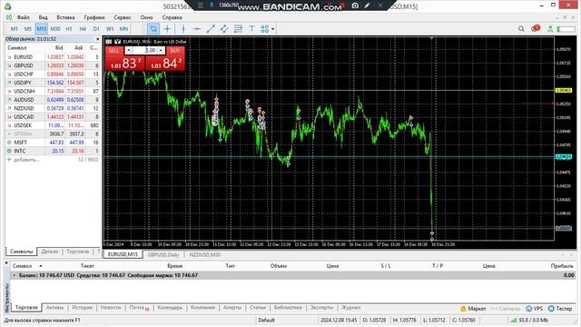The width and height of the screenshot is (581, 327).
Task: Switch to the GBPUSD,Daily chart tab
Action: click(163, 254)
